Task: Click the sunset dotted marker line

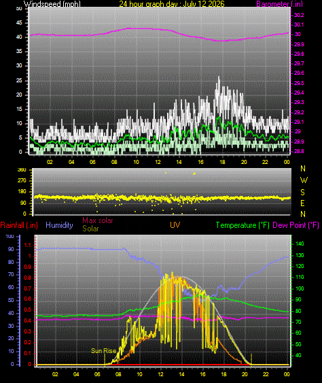Action: (x=251, y=359)
